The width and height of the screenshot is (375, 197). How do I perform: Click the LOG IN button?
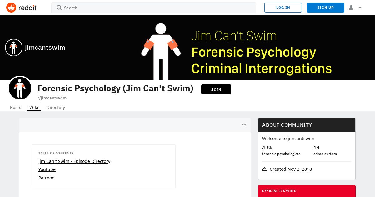pos(283,8)
